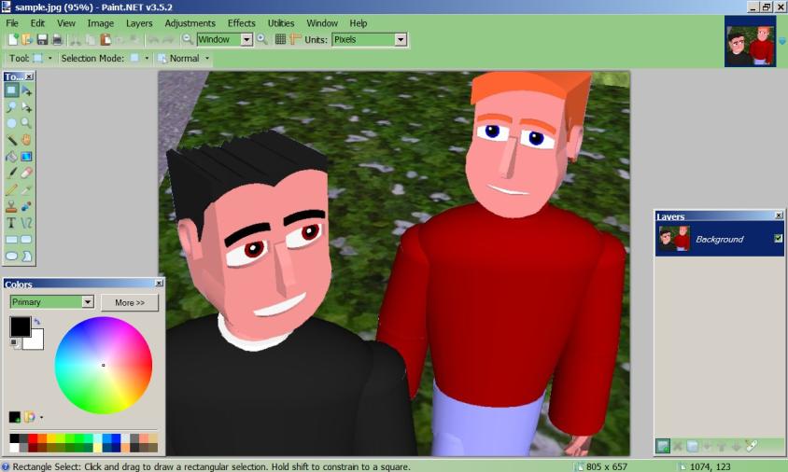Image resolution: width=788 pixels, height=472 pixels.
Task: Toggle the rulers display
Action: pos(295,39)
